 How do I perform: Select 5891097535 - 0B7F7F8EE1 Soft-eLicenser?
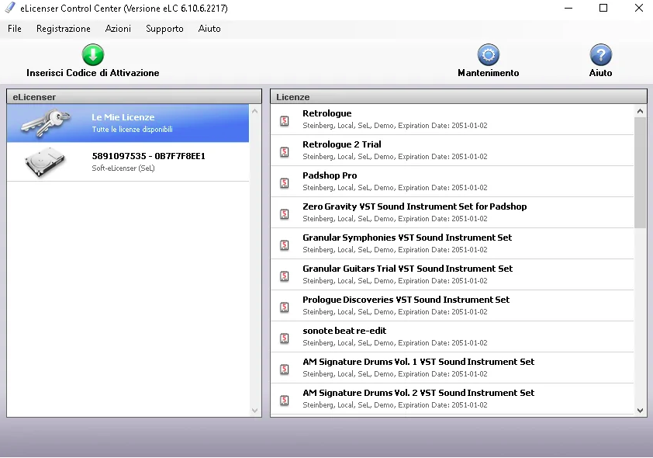128,162
